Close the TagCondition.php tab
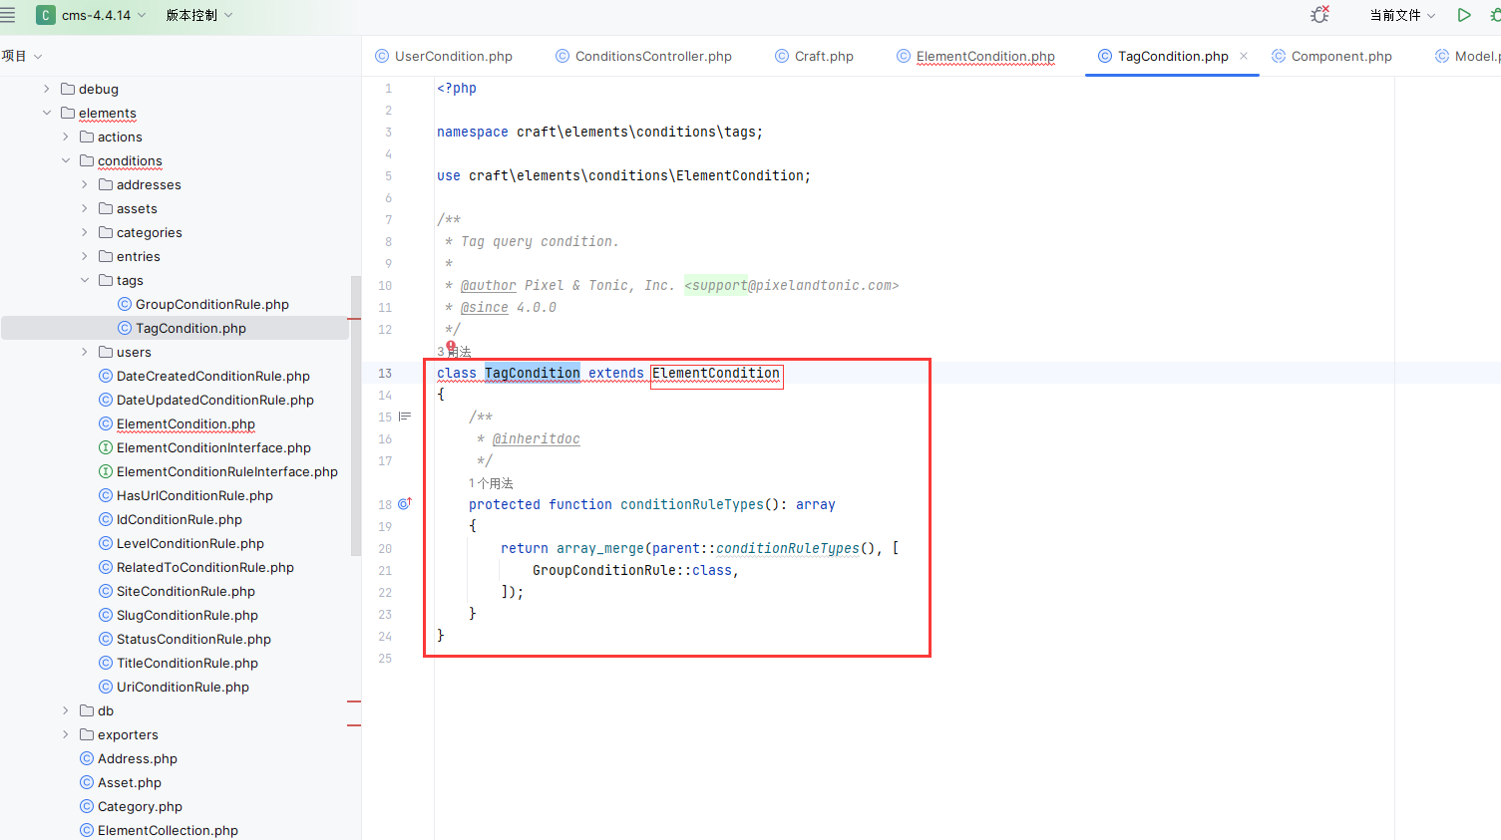The image size is (1501, 840). pyautogui.click(x=1244, y=56)
